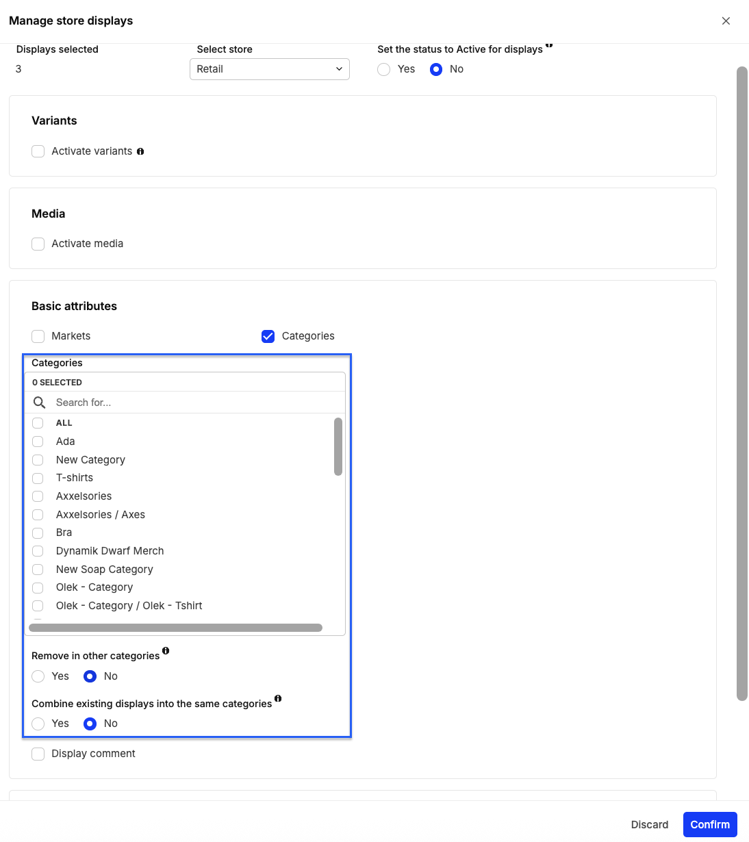Uncheck the Categories checkbox
The width and height of the screenshot is (749, 842).
click(x=268, y=336)
